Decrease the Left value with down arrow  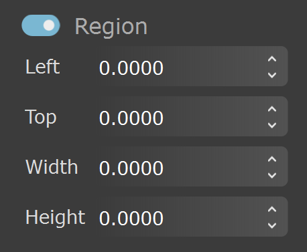(272, 75)
